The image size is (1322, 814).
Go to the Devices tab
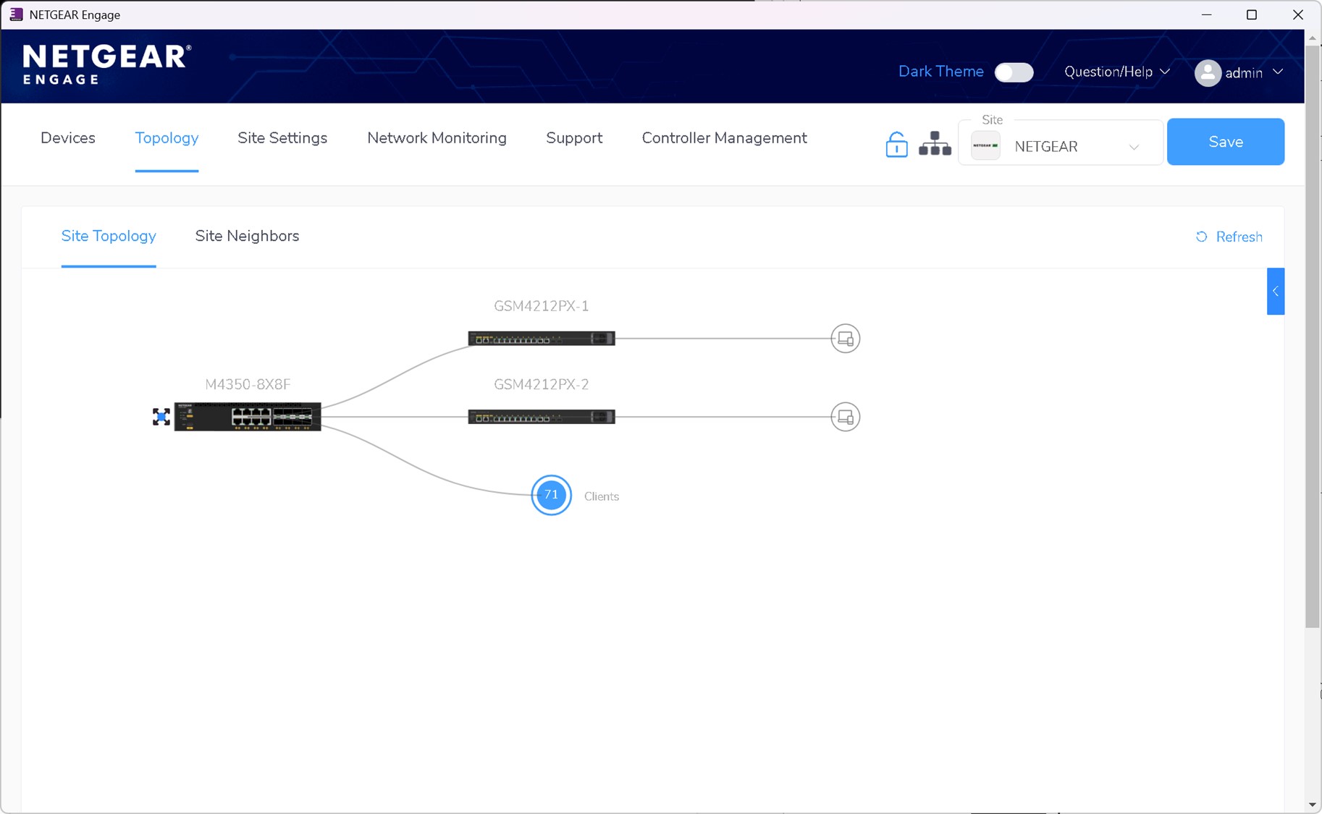click(68, 137)
